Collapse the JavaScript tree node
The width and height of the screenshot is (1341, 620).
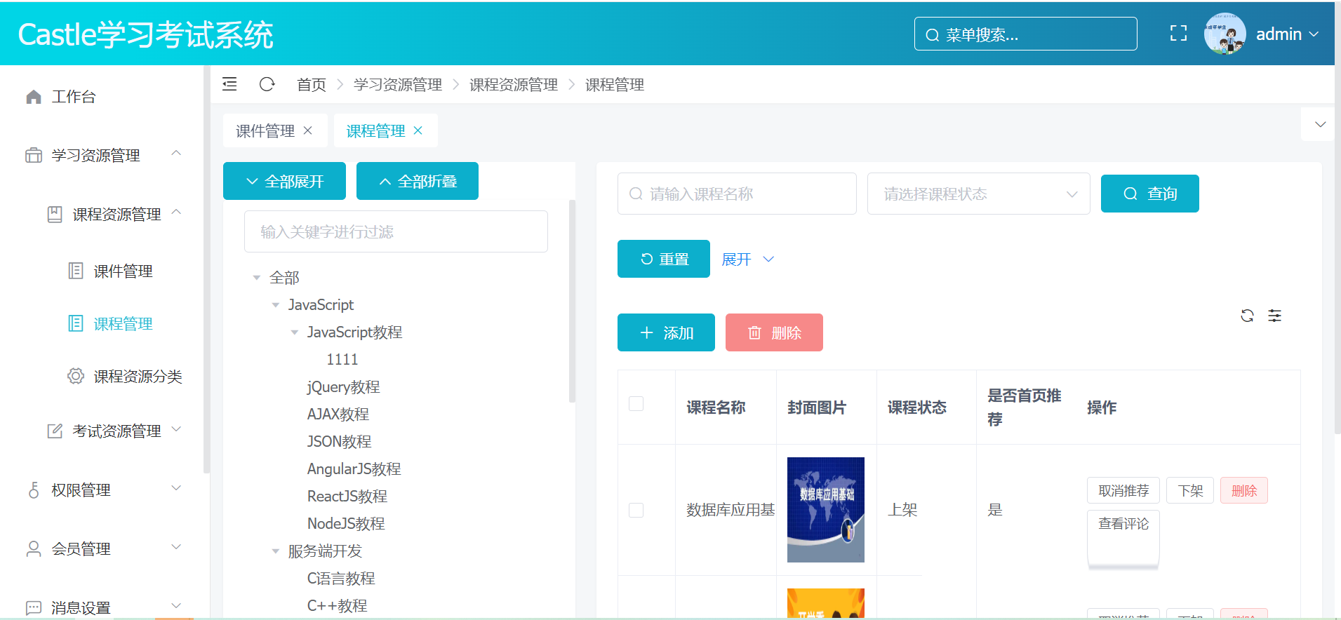[276, 305]
